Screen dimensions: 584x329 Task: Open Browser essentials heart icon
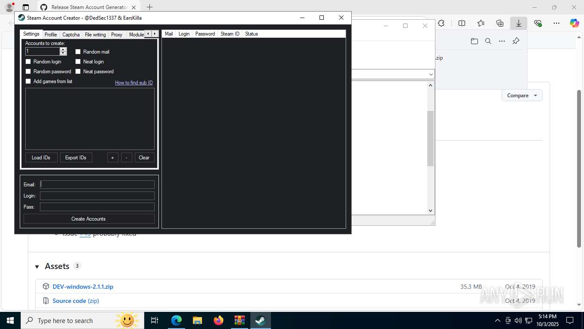click(x=538, y=23)
